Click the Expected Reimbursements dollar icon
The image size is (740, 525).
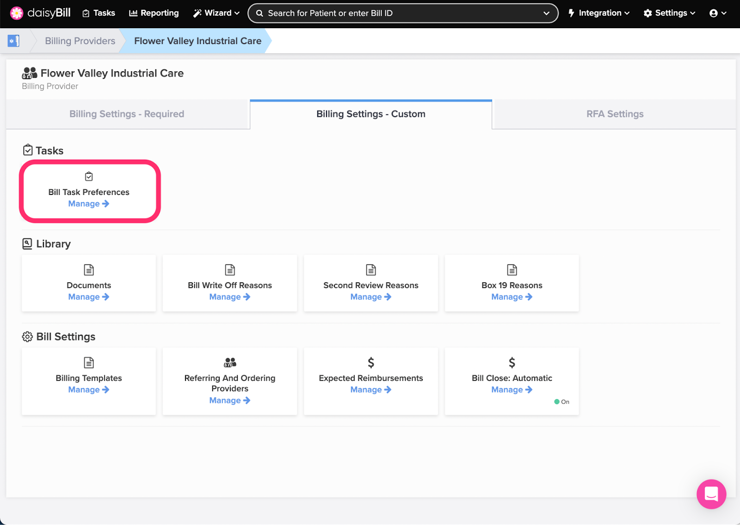[x=370, y=362]
